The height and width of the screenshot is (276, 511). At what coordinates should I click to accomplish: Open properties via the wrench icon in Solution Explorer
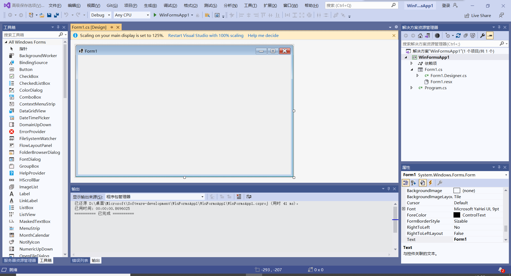click(483, 36)
